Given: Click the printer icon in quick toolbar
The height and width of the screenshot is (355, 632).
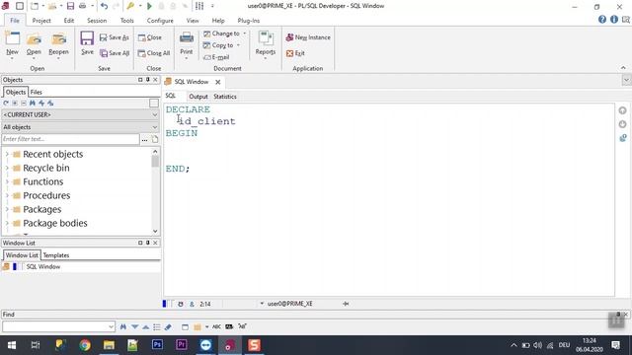Looking at the screenshot, I should click(x=82, y=6).
